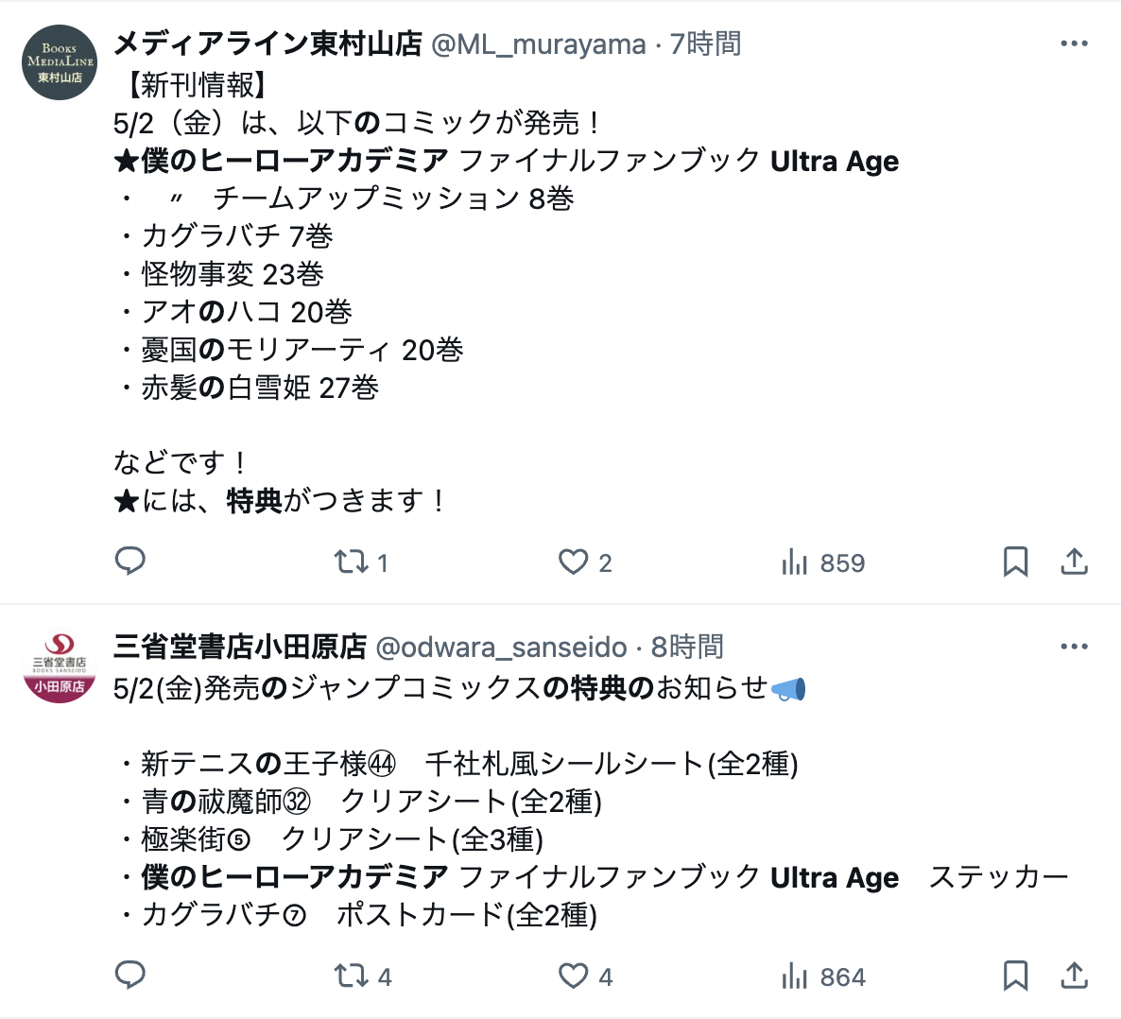1121x1019 pixels.
Task: Reply to the メディアライン東村山店 post
Action: point(130,561)
